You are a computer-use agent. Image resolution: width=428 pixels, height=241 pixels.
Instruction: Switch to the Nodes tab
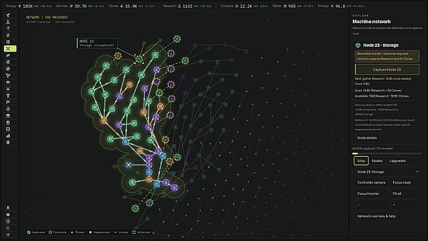coord(377,161)
